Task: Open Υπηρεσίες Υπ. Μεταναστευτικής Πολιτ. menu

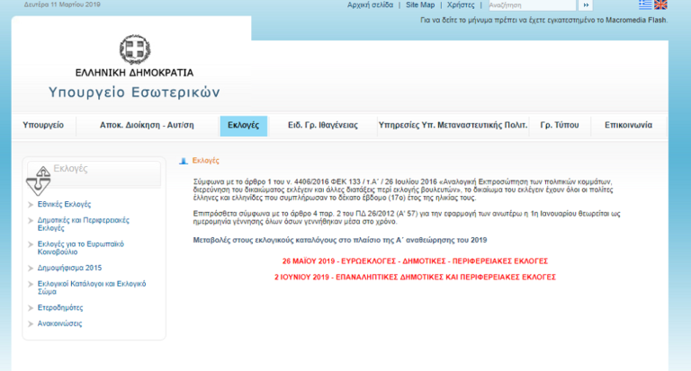Action: (453, 126)
